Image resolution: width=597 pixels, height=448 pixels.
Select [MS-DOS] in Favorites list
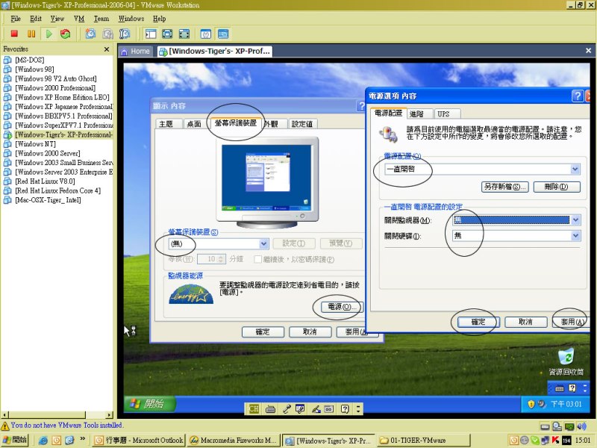pyautogui.click(x=30, y=60)
